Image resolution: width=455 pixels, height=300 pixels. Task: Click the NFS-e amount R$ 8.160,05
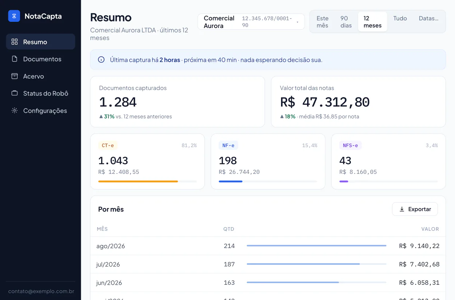point(358,172)
